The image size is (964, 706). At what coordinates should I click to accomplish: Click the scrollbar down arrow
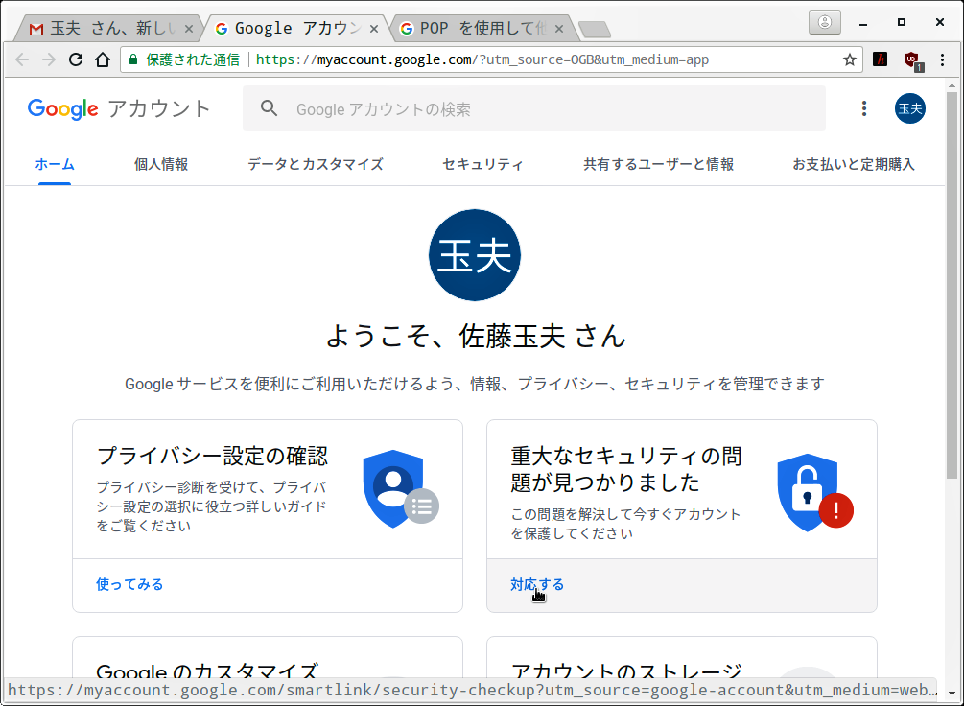point(952,693)
